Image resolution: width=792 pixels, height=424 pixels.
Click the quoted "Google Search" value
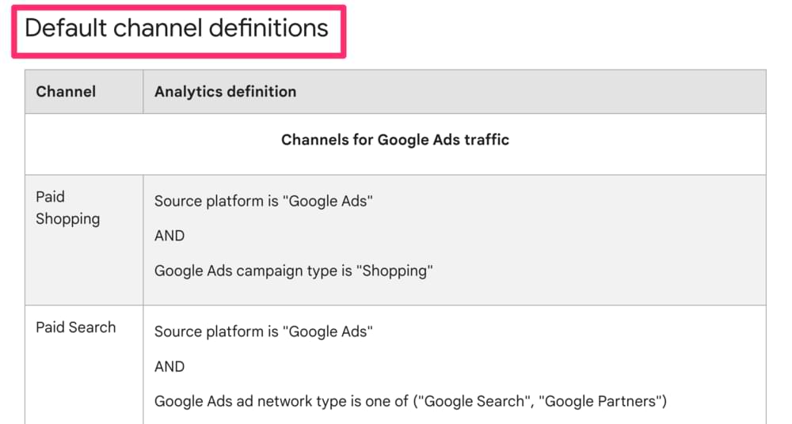[x=473, y=401]
